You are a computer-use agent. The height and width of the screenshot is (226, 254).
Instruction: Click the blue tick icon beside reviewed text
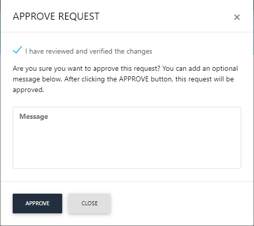18,50
